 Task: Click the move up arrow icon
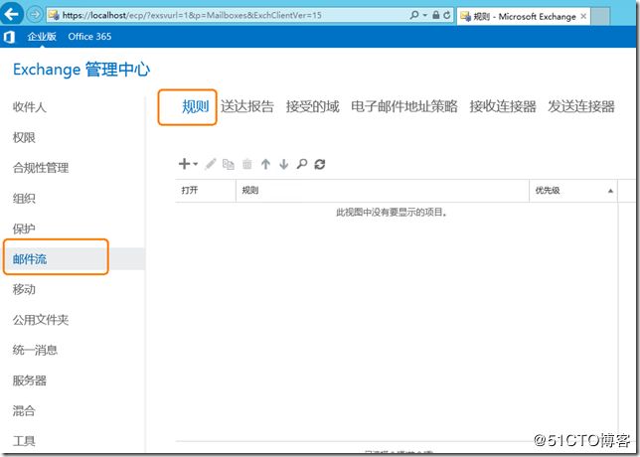point(265,164)
